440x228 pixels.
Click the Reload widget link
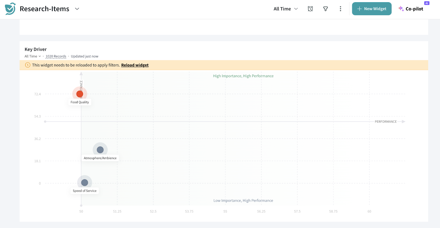coord(135,65)
